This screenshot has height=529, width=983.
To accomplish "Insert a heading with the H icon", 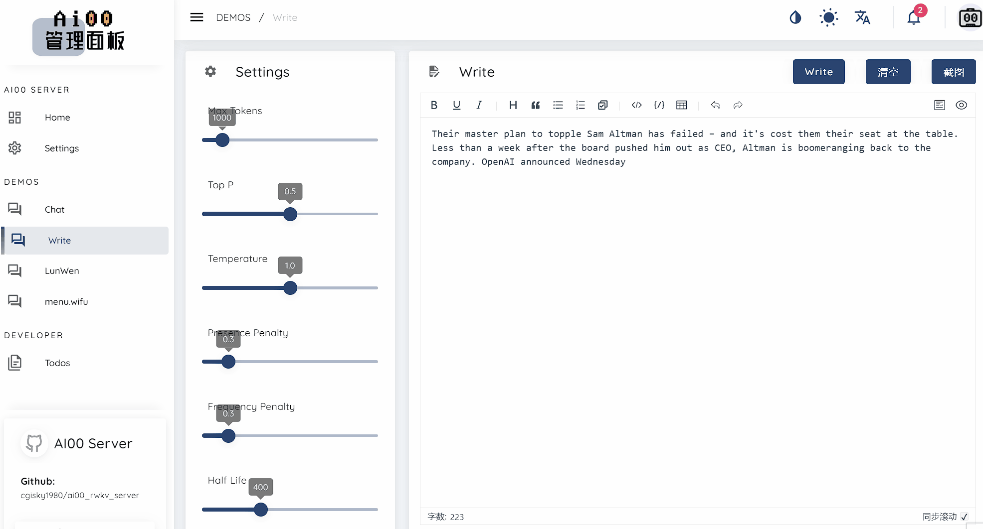I will (x=513, y=105).
